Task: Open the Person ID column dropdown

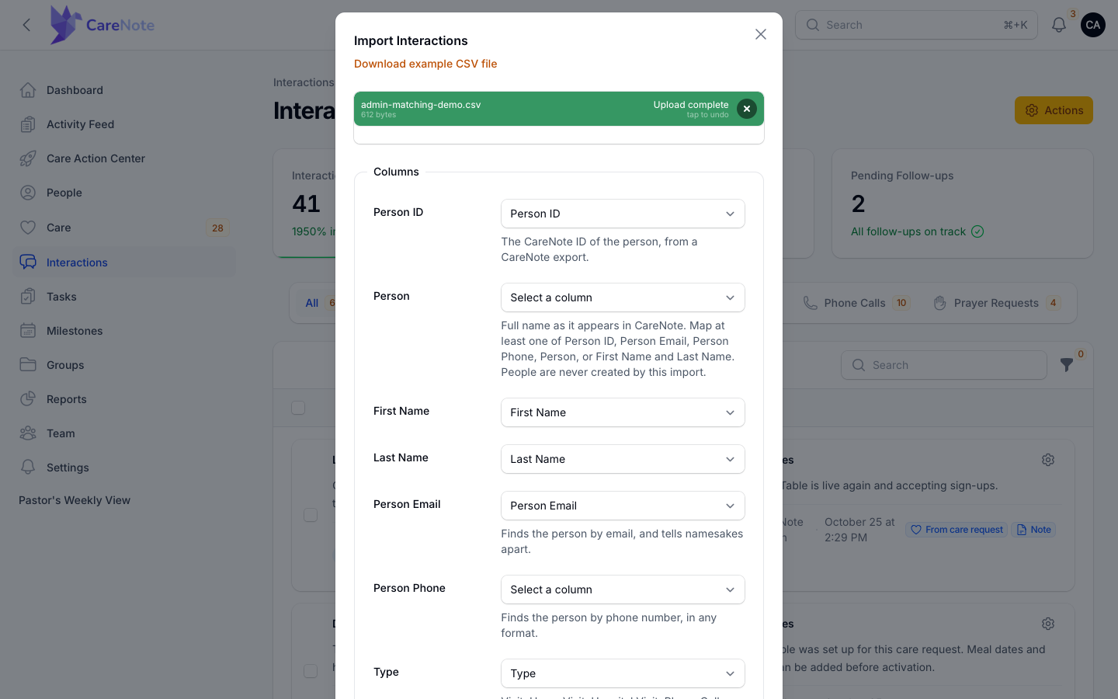Action: click(623, 214)
